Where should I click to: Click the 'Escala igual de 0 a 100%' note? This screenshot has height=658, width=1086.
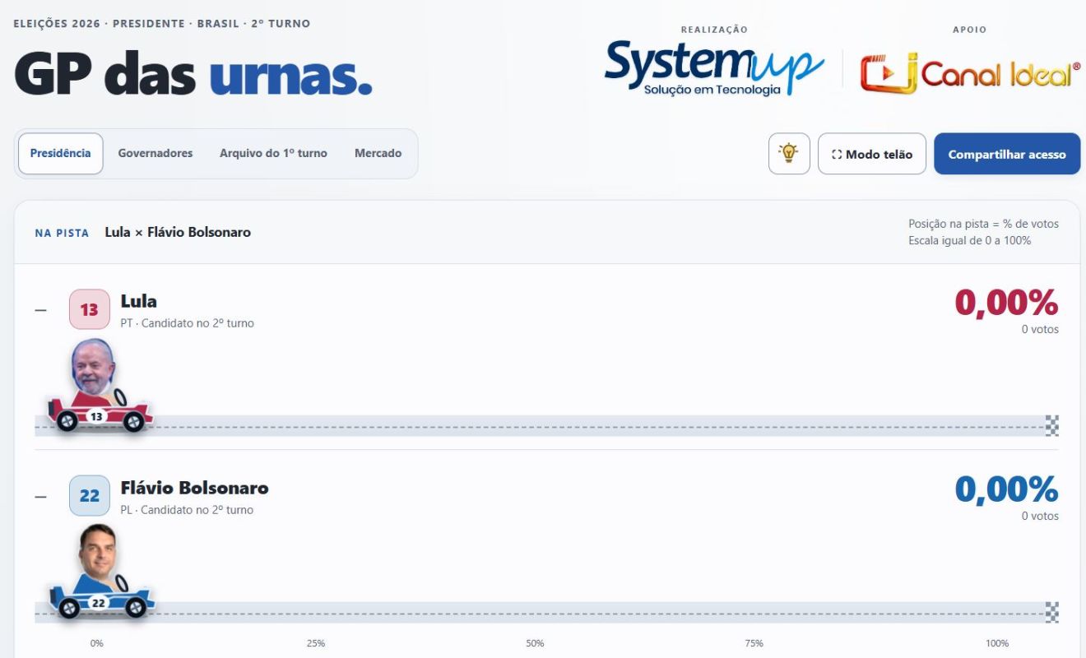(970, 241)
